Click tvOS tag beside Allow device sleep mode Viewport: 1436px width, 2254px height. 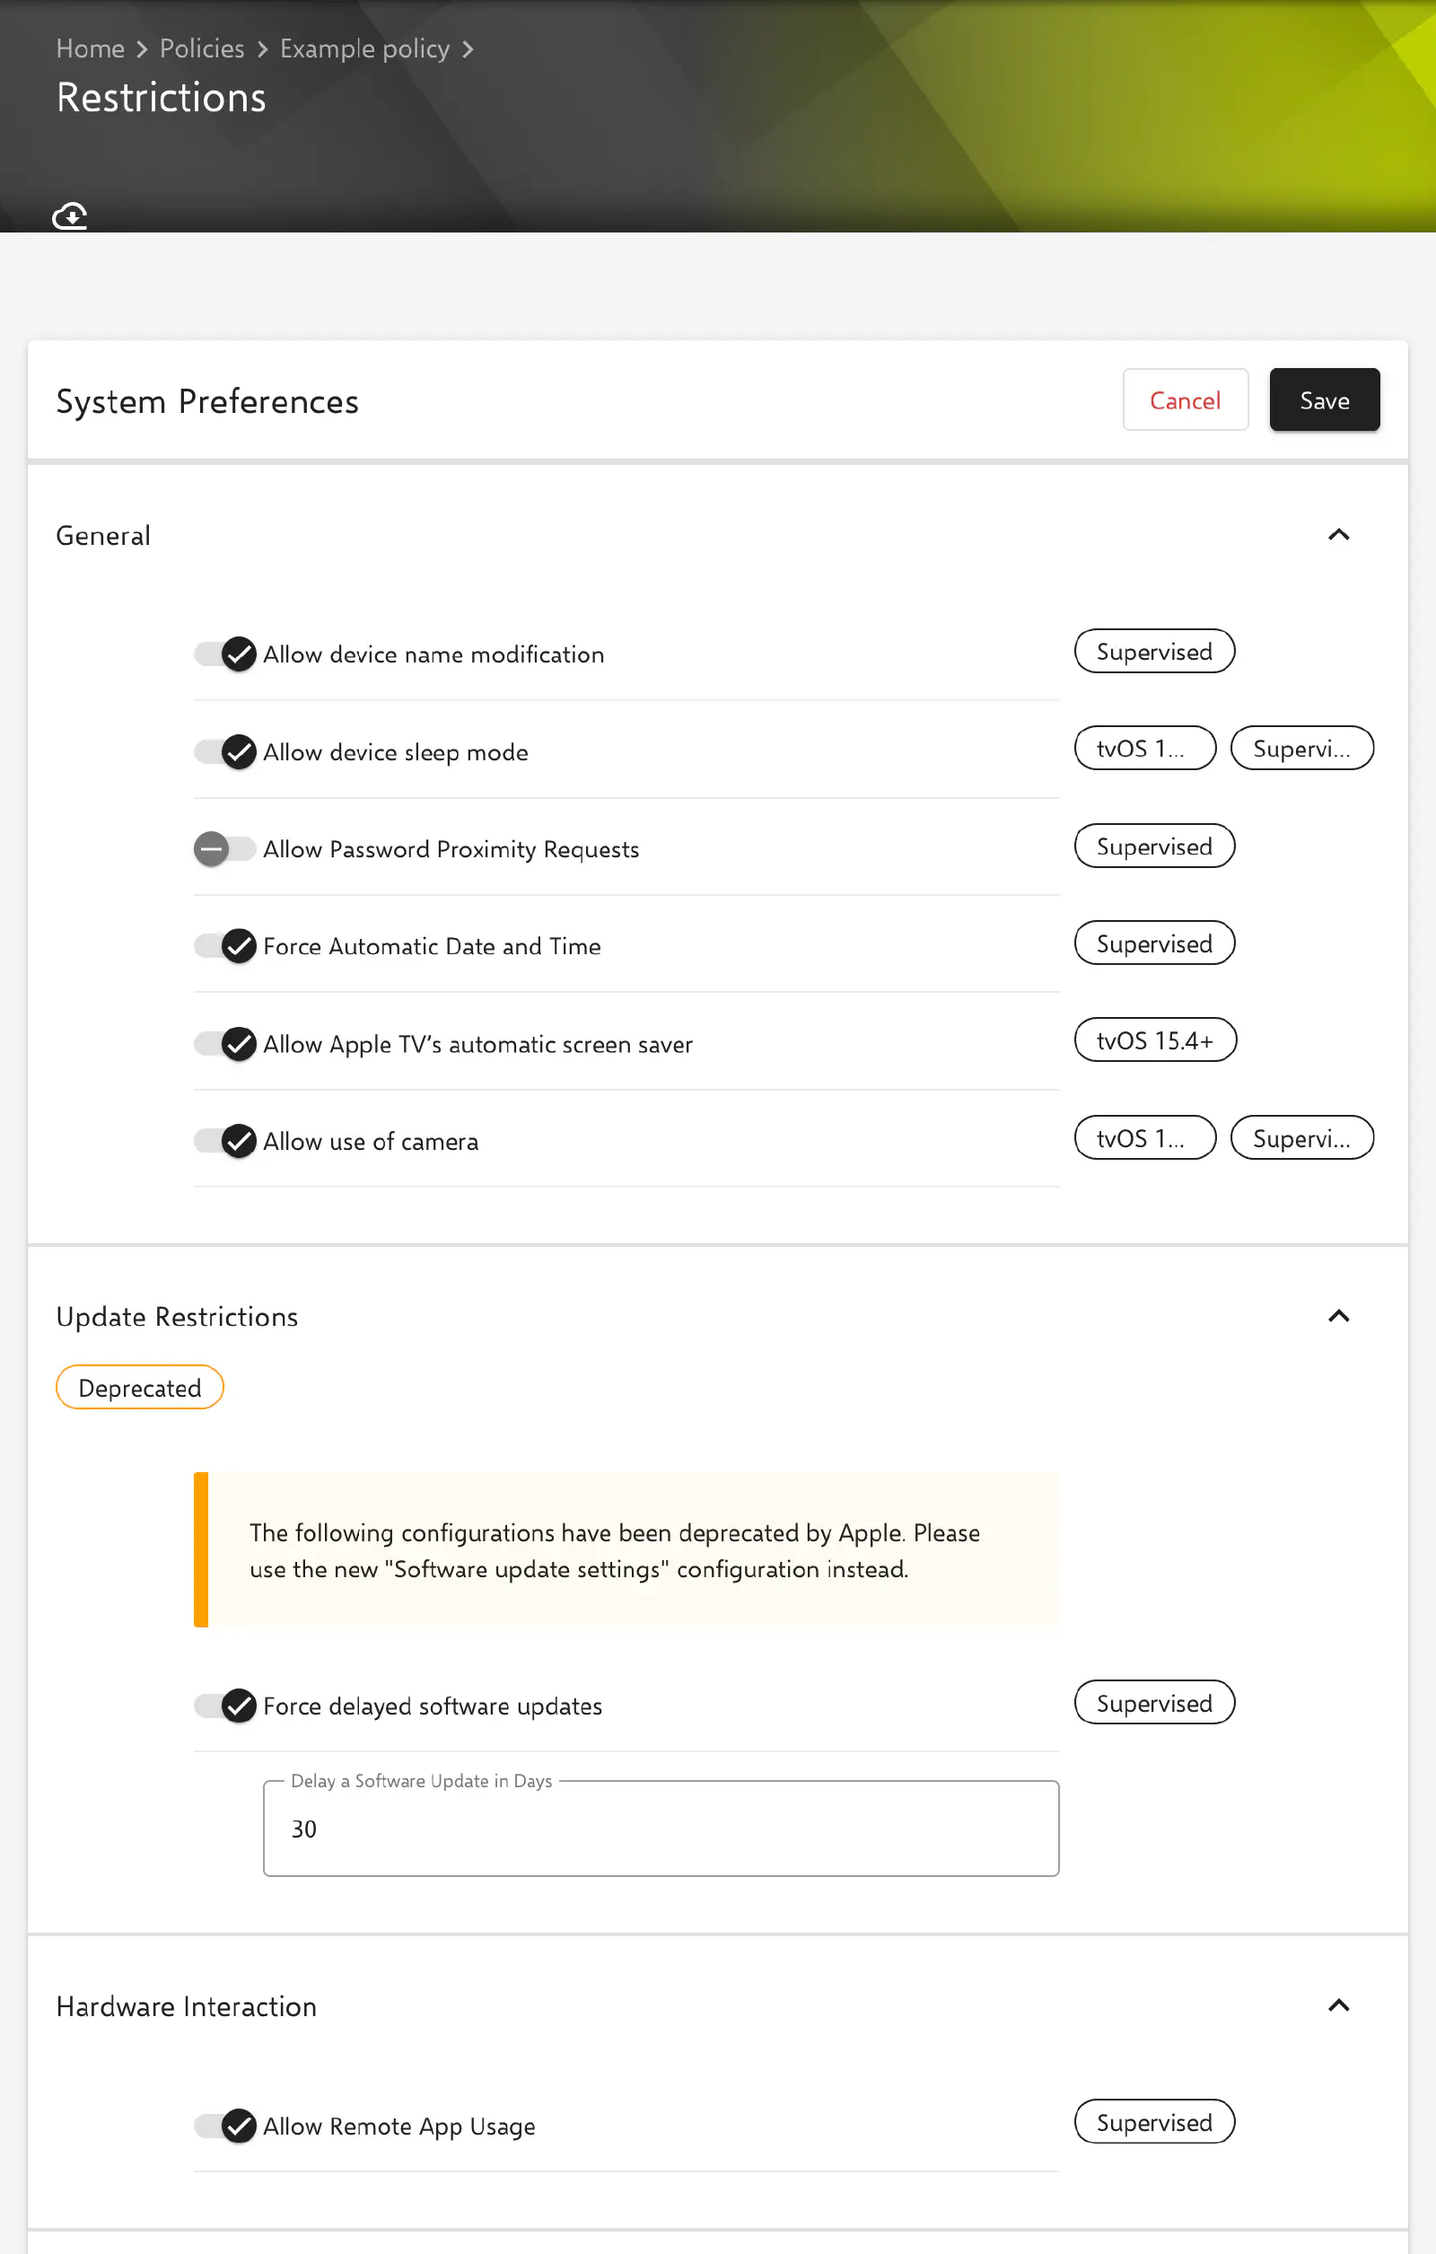[x=1145, y=749]
